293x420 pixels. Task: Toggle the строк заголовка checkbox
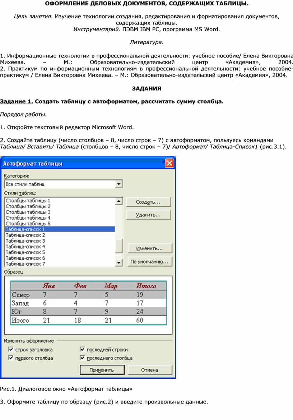tap(11, 349)
